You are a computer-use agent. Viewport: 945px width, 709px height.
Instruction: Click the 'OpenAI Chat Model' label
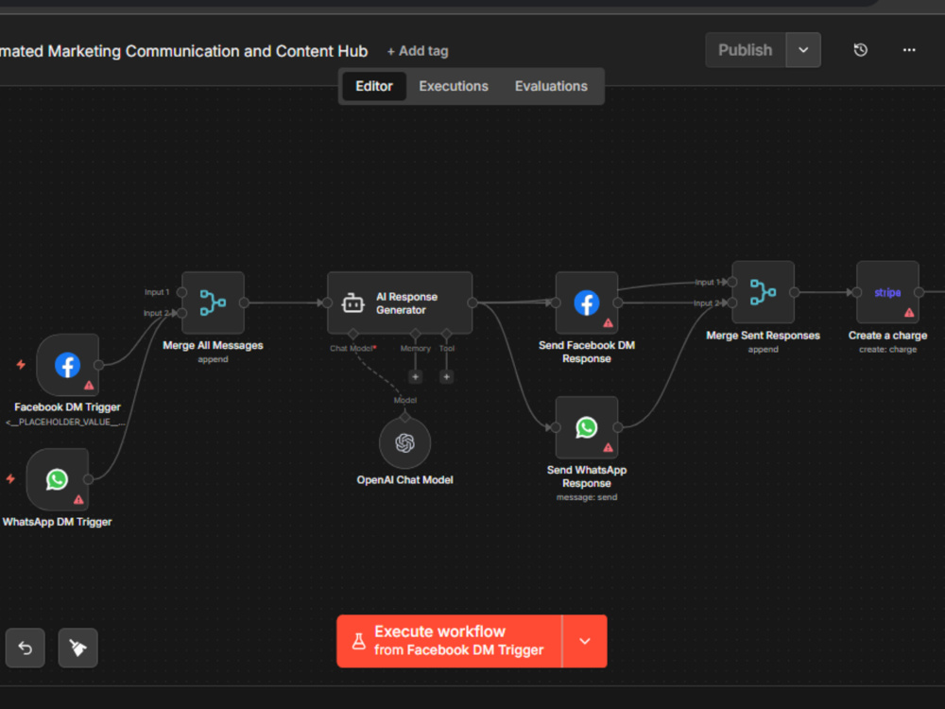tap(405, 480)
